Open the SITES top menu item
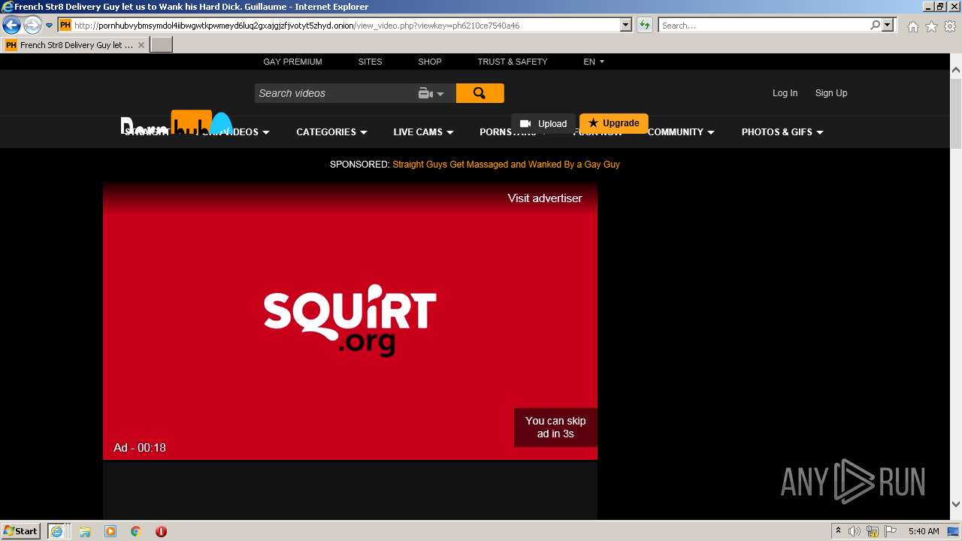Image resolution: width=962 pixels, height=541 pixels. point(370,62)
